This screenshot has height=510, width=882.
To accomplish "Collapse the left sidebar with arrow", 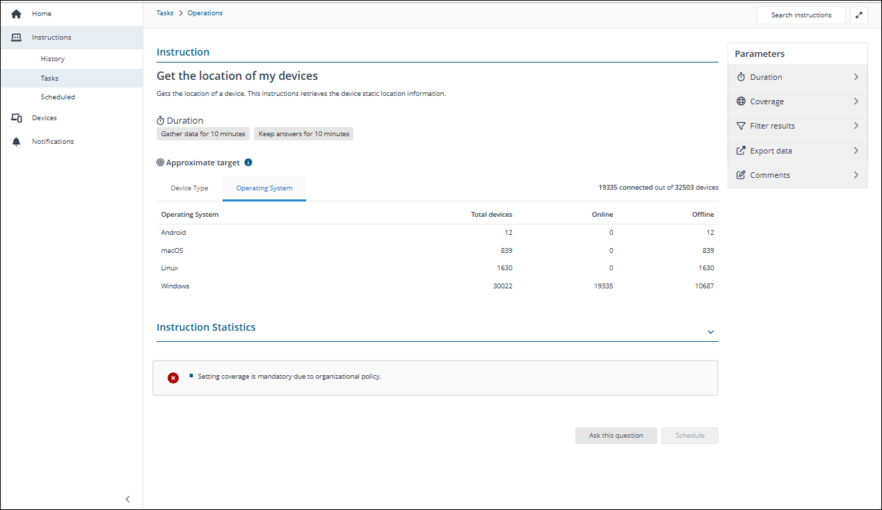I will (127, 499).
